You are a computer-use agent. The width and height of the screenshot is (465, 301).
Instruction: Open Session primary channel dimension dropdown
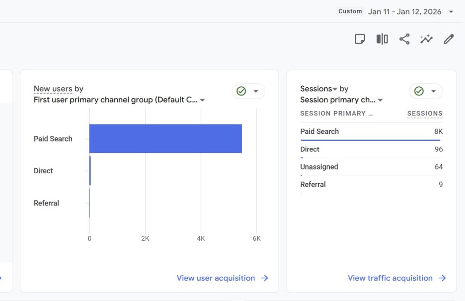tap(380, 100)
